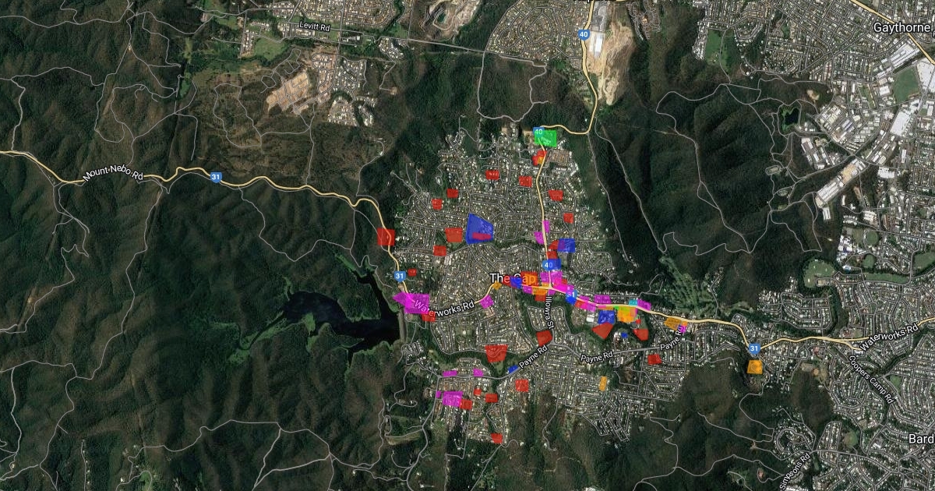Click the red parcel on Mount Nebo Rd bend
The image size is (935, 491).
385,237
